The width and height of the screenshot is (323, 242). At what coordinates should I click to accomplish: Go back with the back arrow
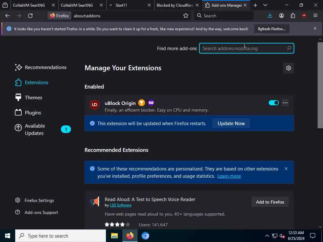pyautogui.click(x=8, y=16)
